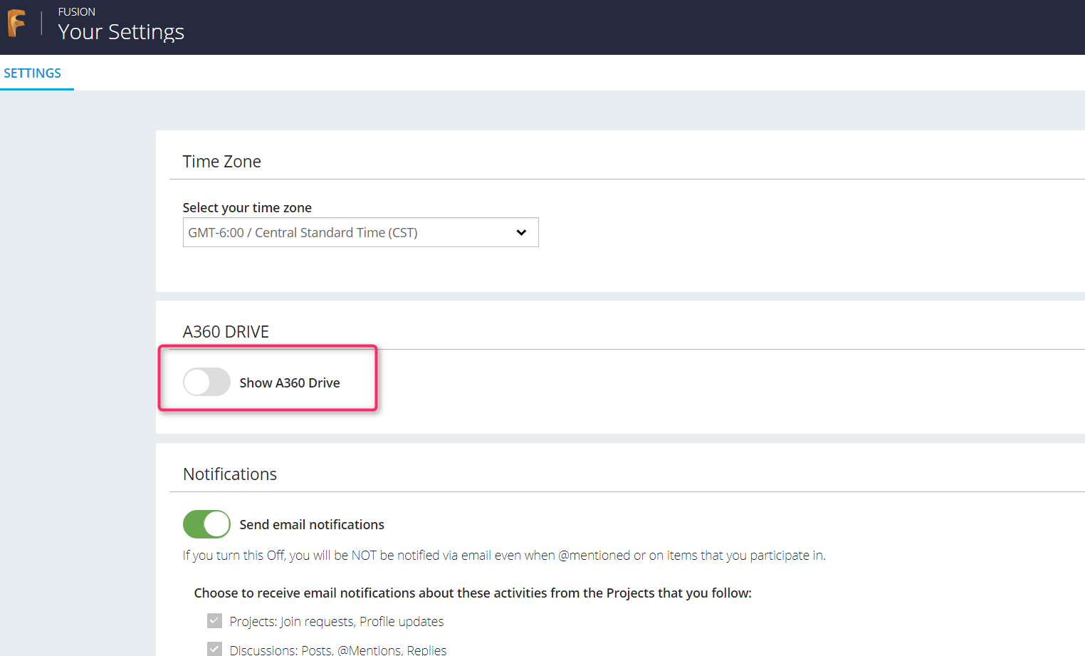The image size is (1085, 656).
Task: Click the Send email notifications label
Action: (312, 525)
